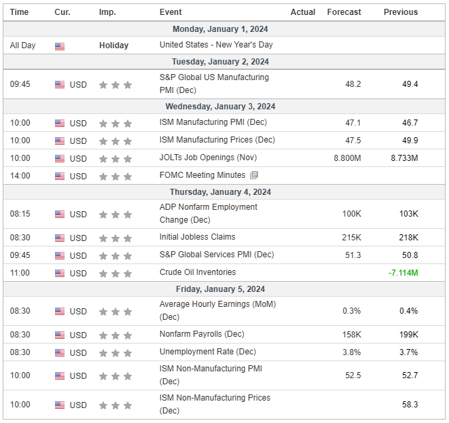Click importance stars for Nonfarm Payrolls
Viewport: 449px width, 423px height.
click(115, 335)
